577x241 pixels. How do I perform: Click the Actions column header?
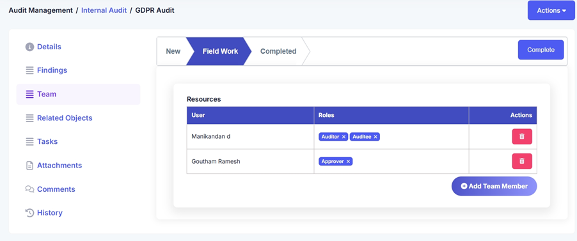click(x=503, y=115)
